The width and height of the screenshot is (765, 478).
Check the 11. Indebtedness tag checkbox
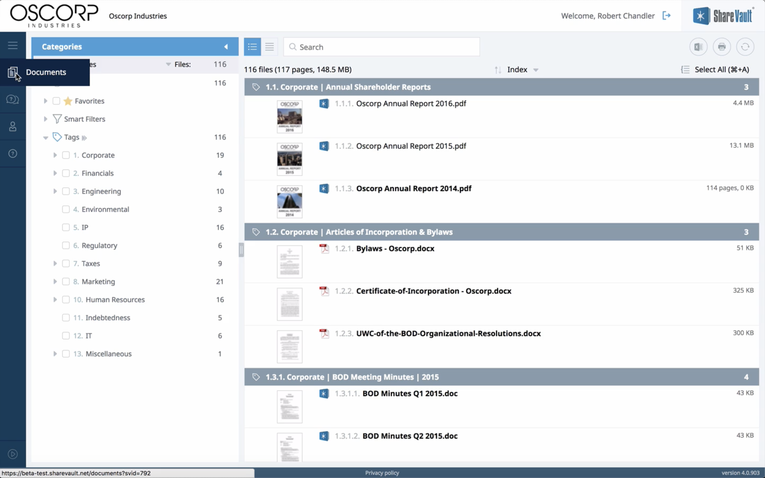coord(66,317)
